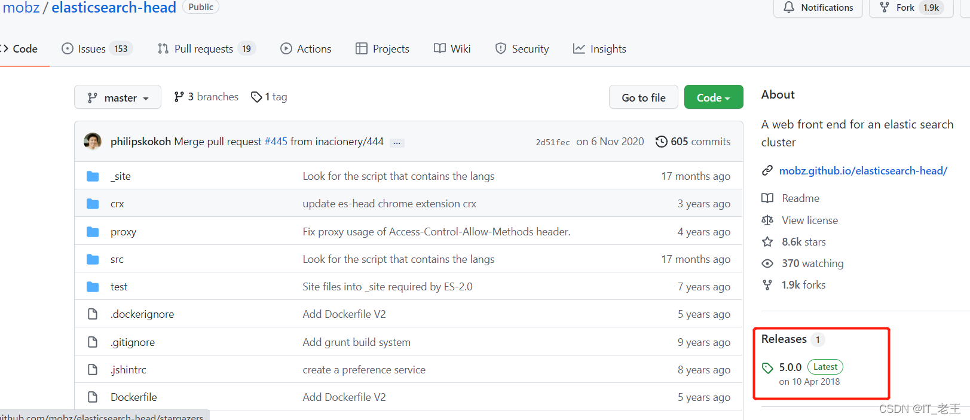Image resolution: width=970 pixels, height=420 pixels.
Task: Click the file icon next to Dockerfile
Action: (93, 397)
